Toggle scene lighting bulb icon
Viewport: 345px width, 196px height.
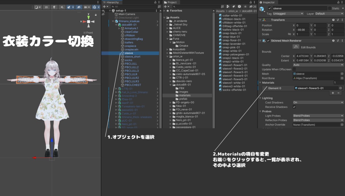coord(54,7)
